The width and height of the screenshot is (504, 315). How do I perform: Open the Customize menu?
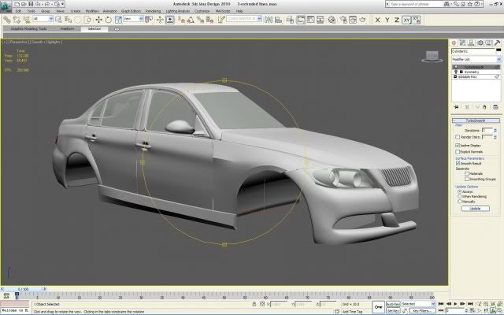202,11
